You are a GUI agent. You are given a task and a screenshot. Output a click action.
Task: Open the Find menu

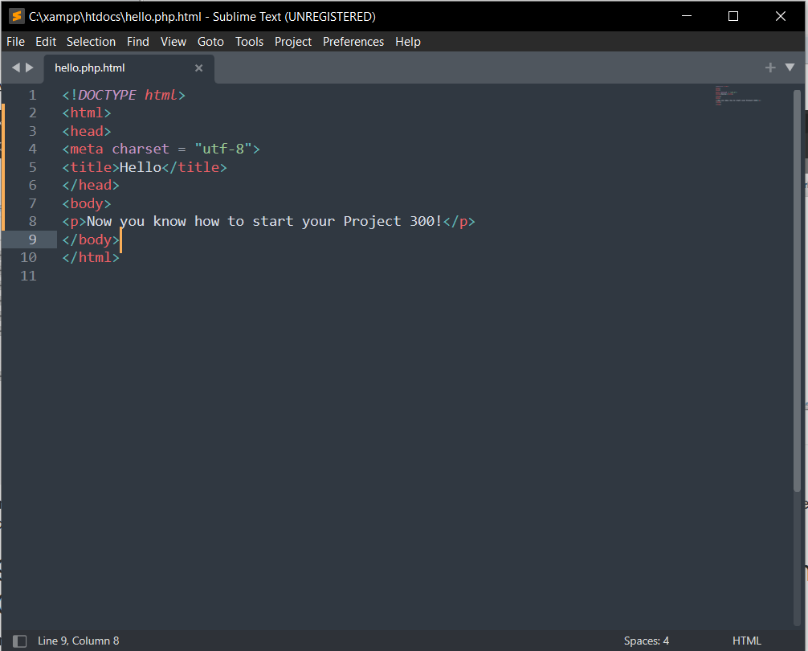[138, 42]
